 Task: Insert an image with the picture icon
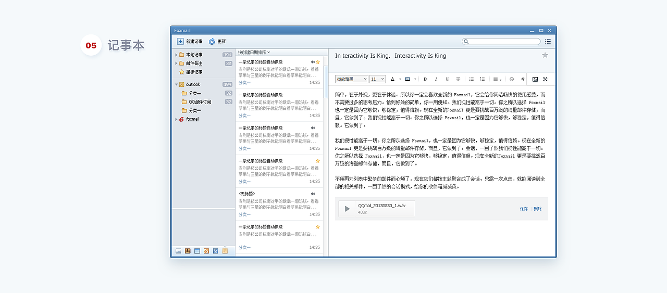point(535,79)
